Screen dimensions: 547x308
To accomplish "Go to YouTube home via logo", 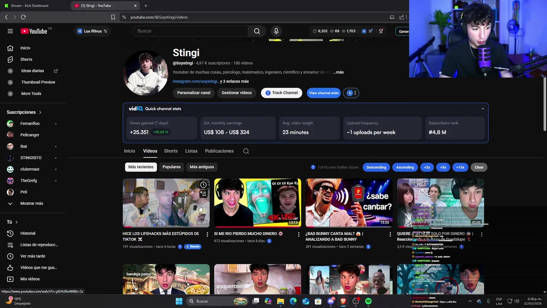I will (34, 31).
